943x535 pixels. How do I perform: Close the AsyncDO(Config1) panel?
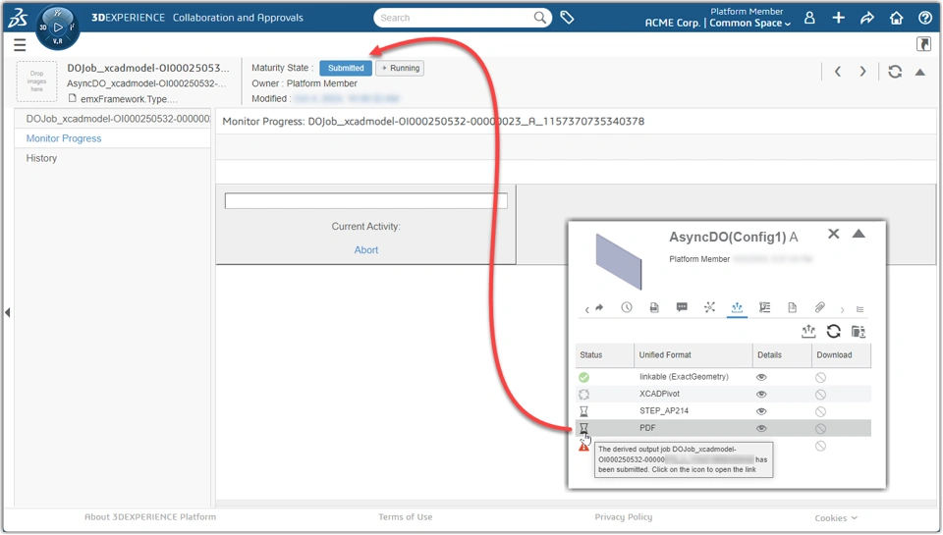pyautogui.click(x=834, y=234)
